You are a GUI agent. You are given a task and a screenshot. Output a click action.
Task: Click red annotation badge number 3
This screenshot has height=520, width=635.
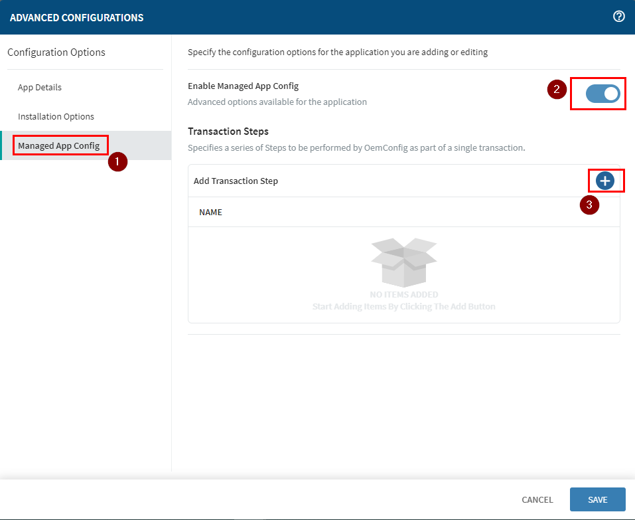tap(589, 205)
